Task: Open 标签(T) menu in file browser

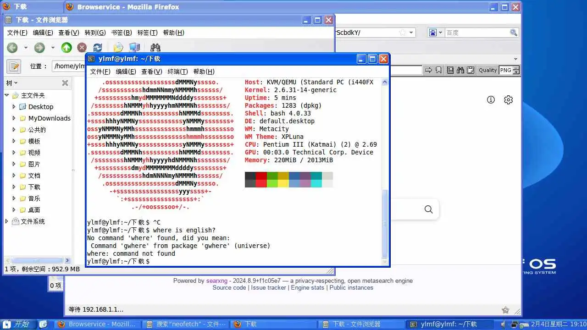Action: pyautogui.click(x=147, y=33)
